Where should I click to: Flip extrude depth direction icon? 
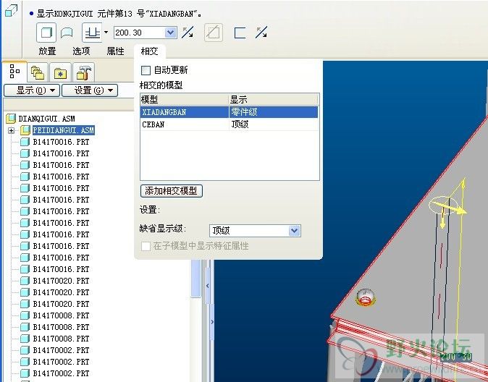(x=188, y=33)
